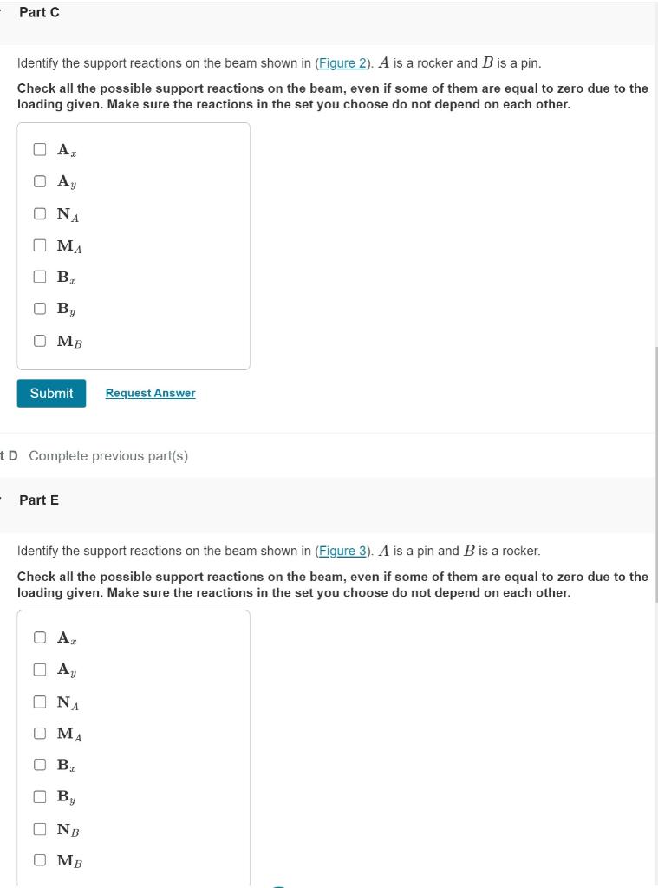Open the Figure 3 link in Part E

point(342,551)
